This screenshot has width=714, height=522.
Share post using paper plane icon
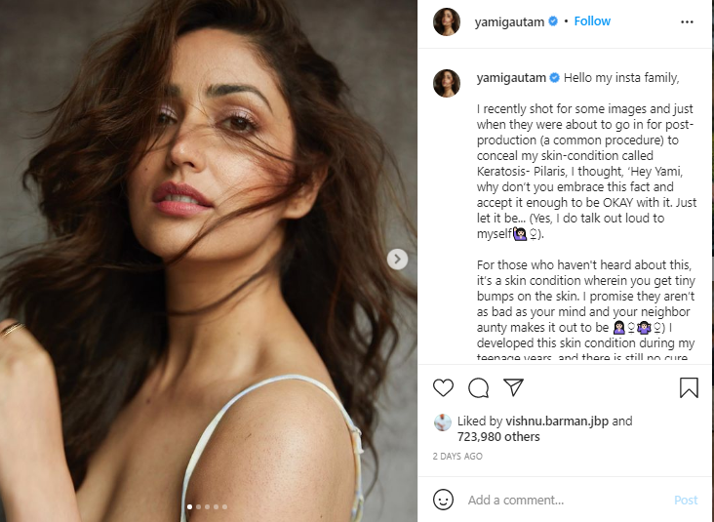(513, 388)
